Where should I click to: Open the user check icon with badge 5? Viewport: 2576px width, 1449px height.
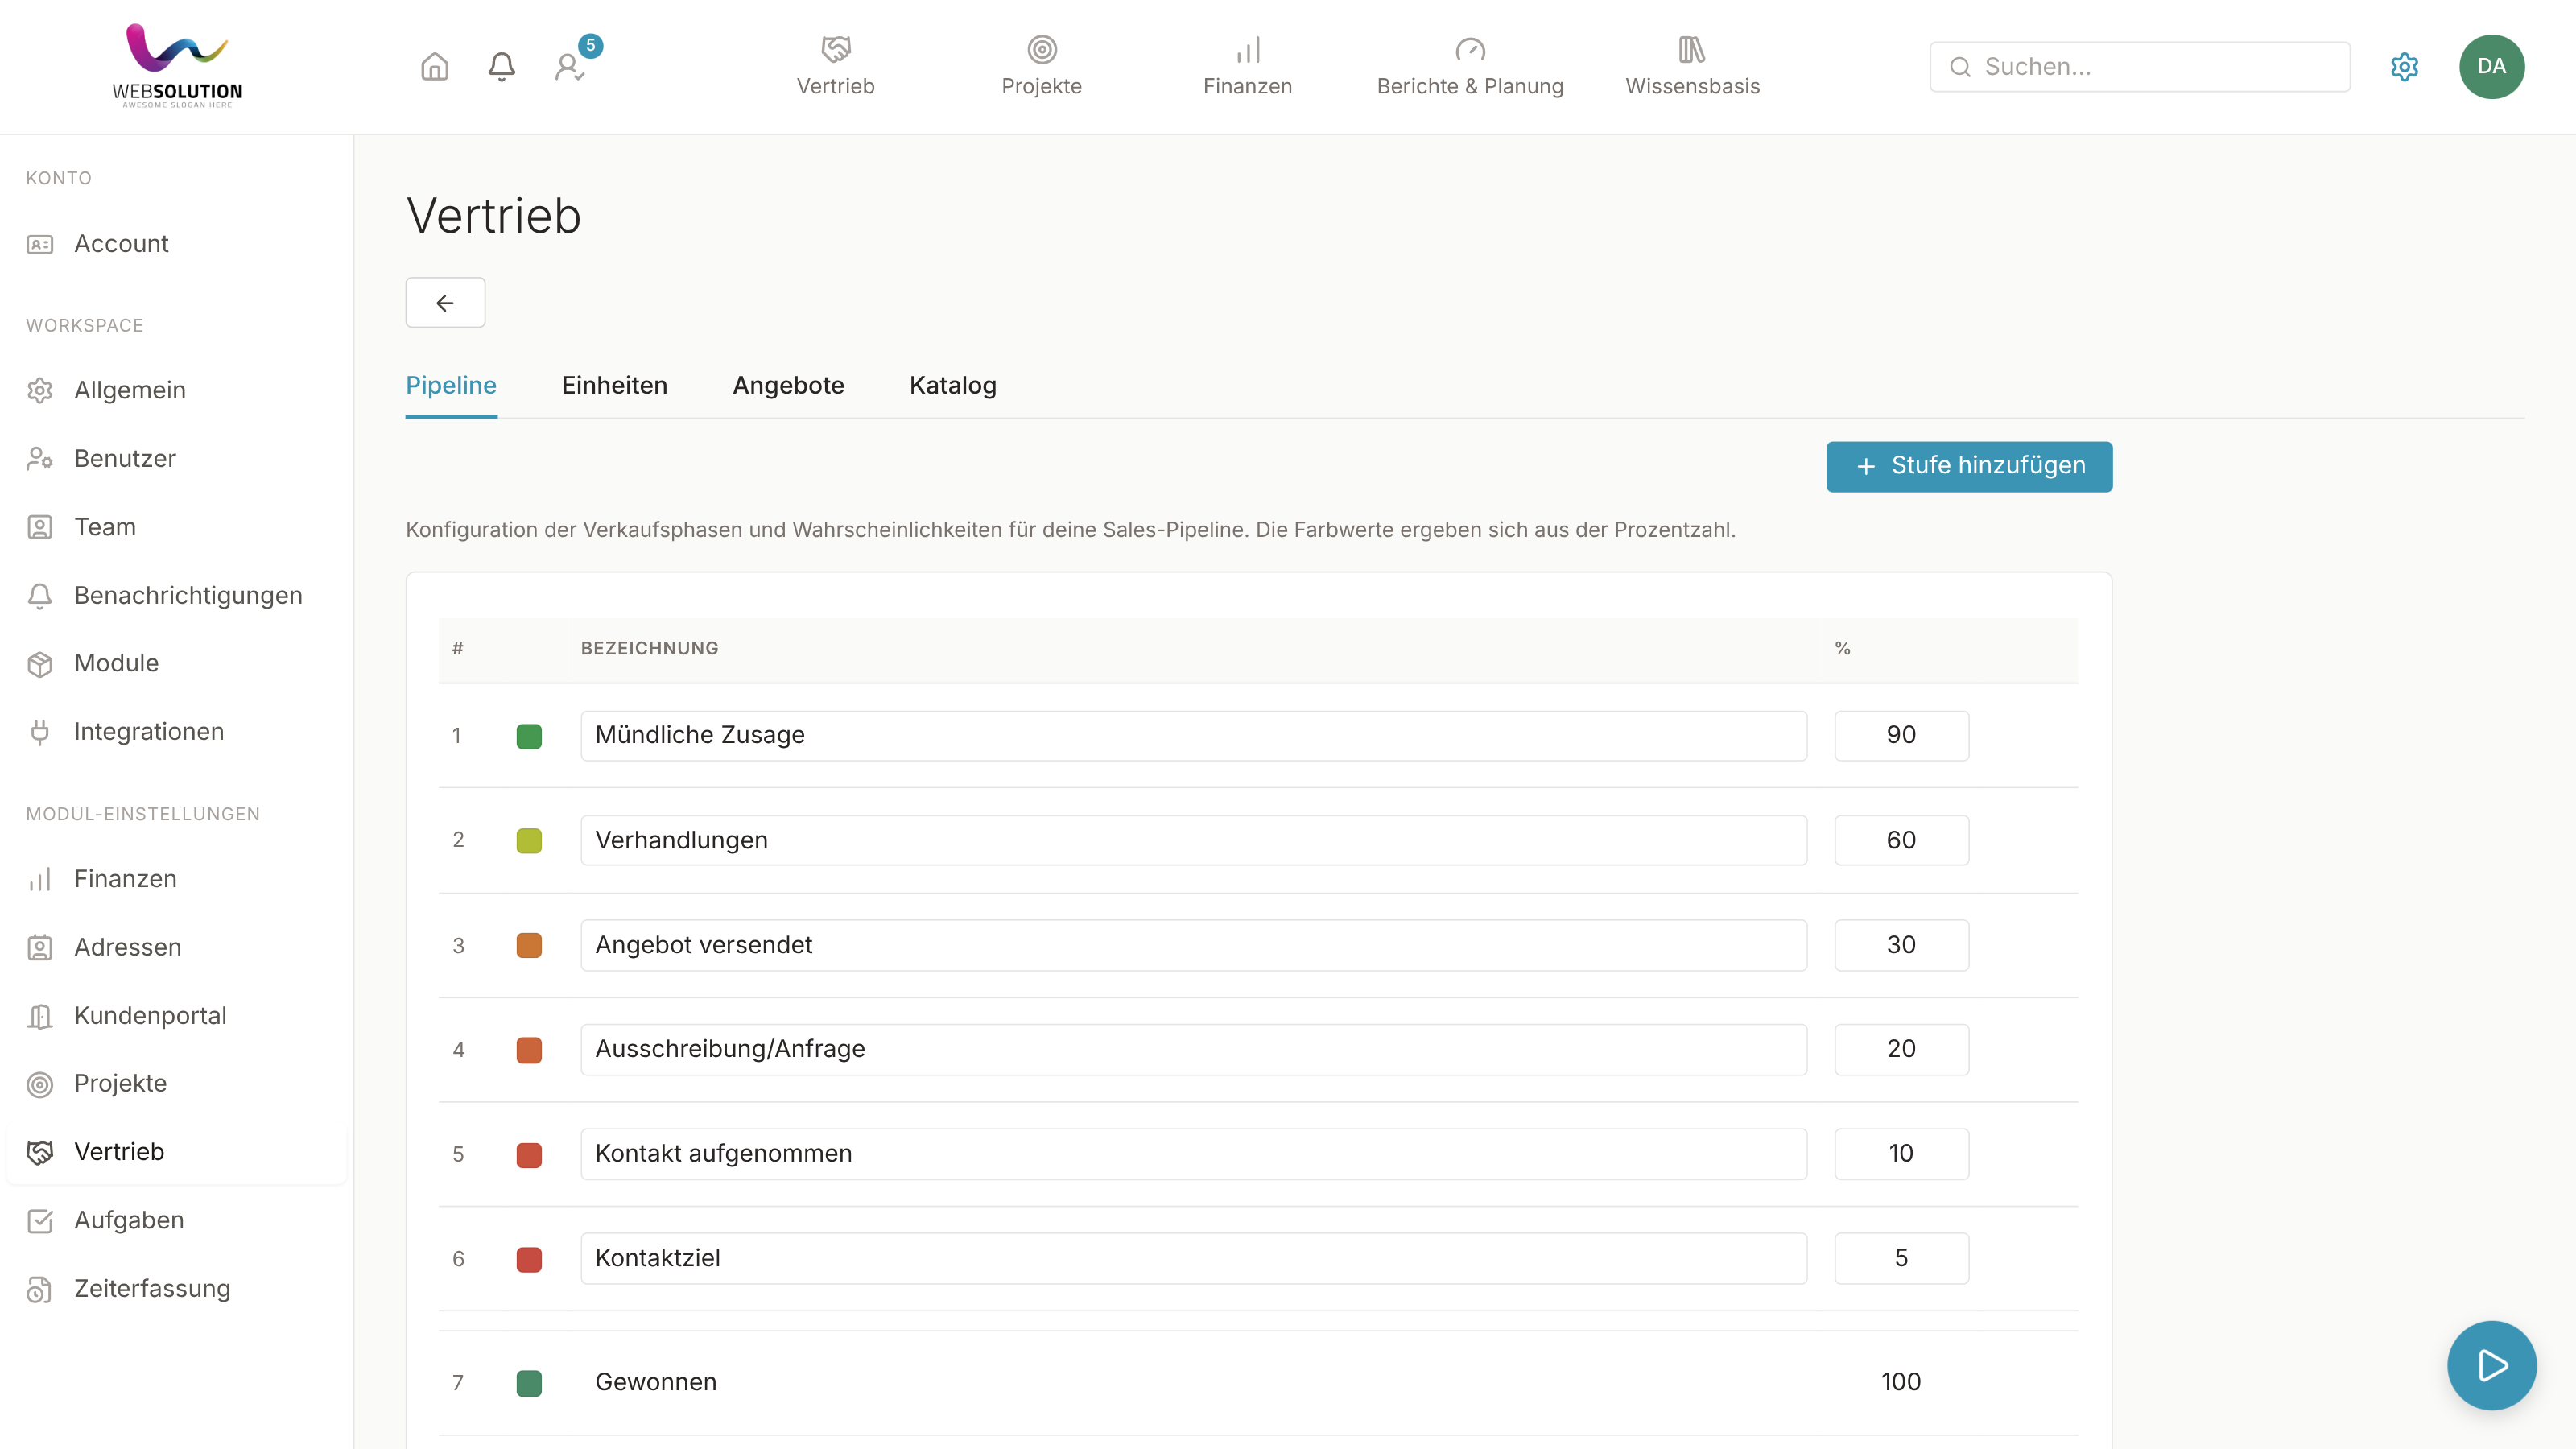tap(569, 67)
